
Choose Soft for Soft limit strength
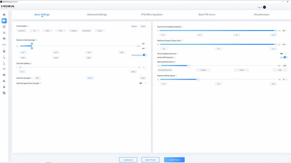tap(37, 78)
